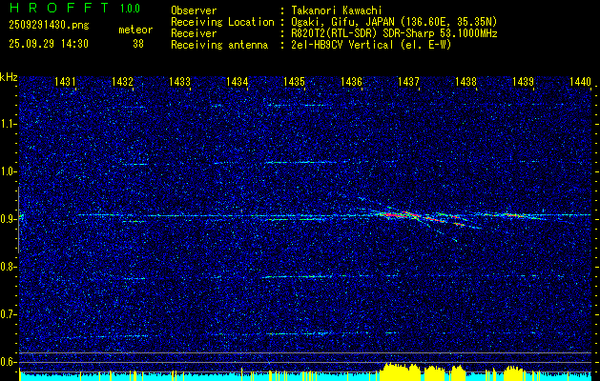Click the 0.8 kHz frequency label
Viewport: 600px width, 381px height.
click(x=7, y=267)
